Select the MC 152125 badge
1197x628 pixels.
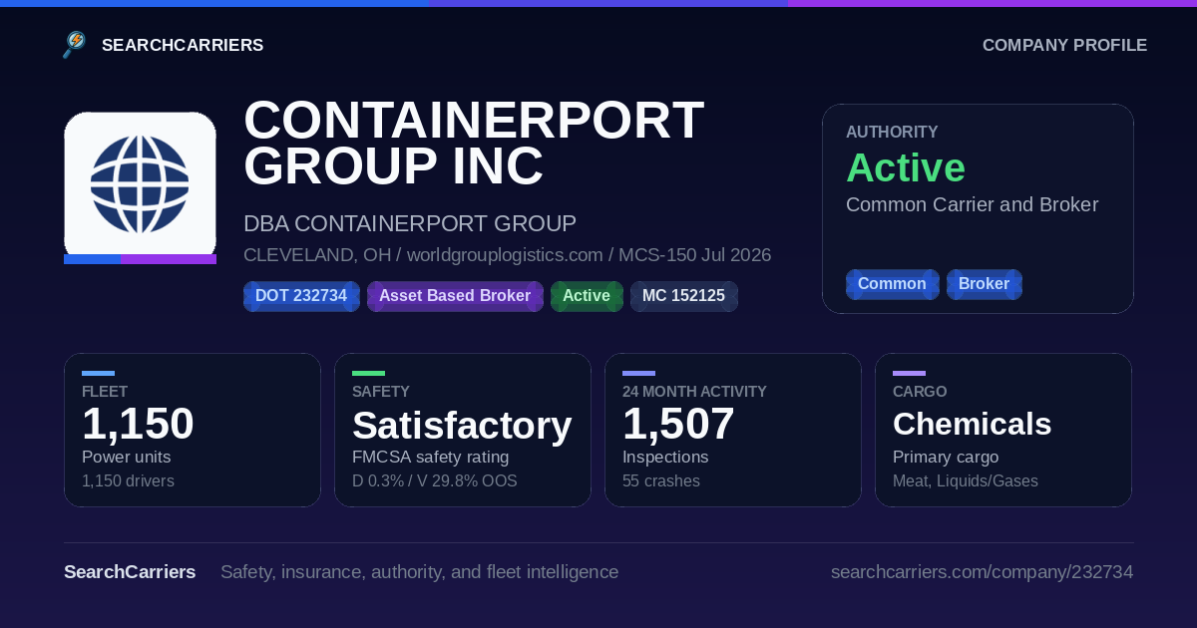[683, 296]
